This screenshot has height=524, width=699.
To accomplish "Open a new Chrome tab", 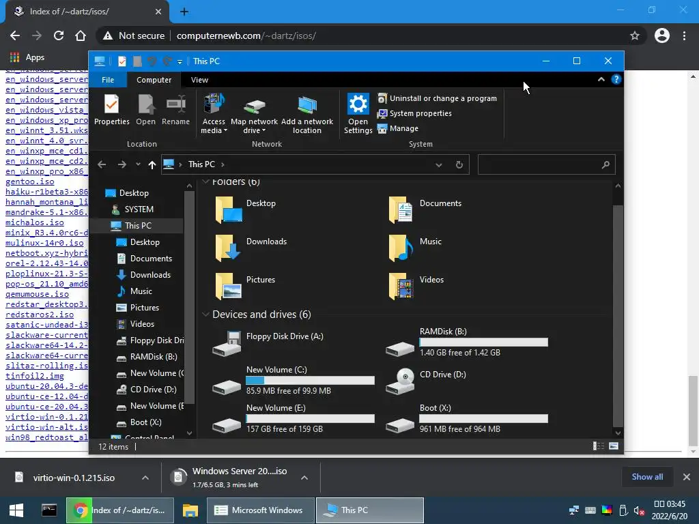I will click(184, 12).
